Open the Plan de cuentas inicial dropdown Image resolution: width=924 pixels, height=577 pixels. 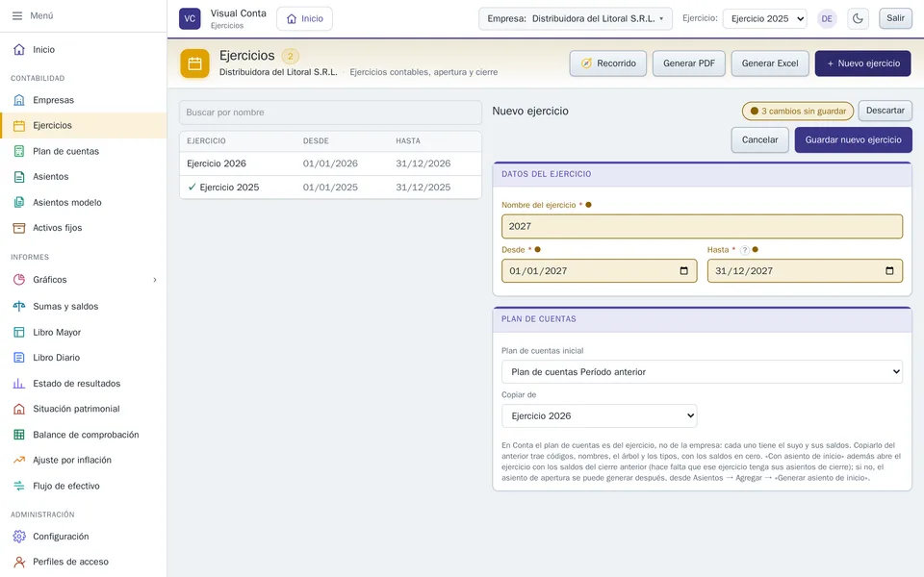[702, 371]
